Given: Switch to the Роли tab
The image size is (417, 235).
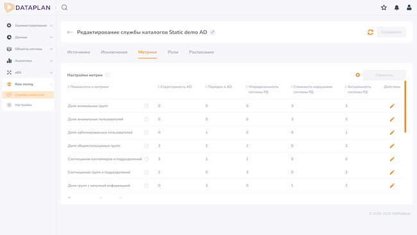Looking at the screenshot, I should coord(173,52).
